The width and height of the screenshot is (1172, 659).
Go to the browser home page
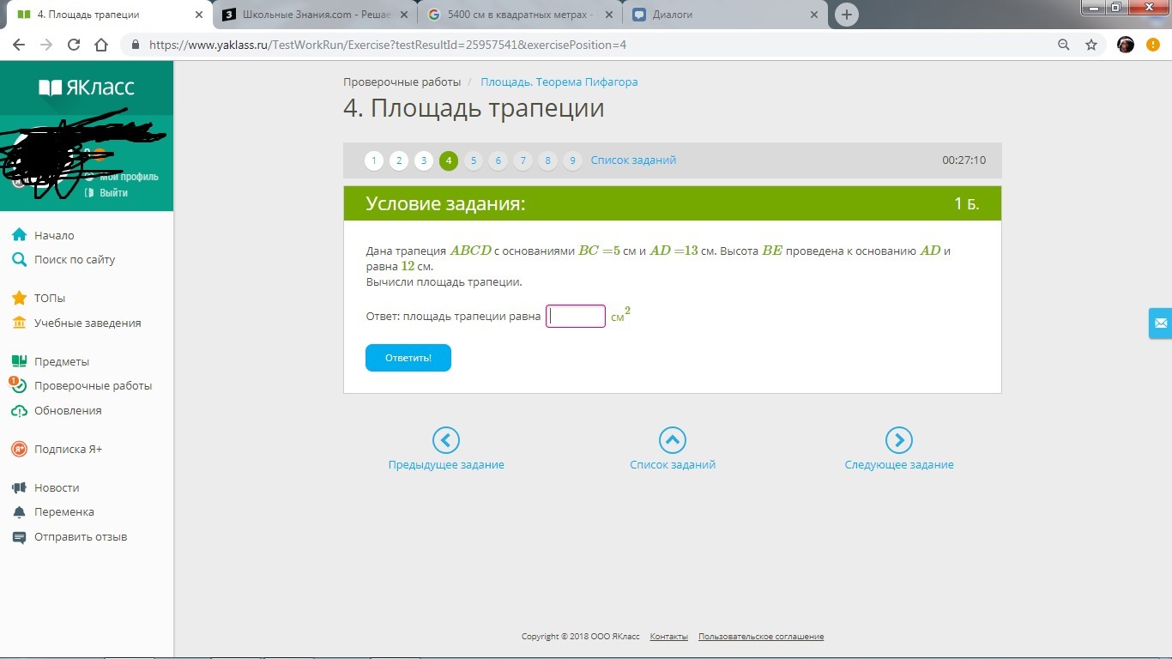point(101,45)
